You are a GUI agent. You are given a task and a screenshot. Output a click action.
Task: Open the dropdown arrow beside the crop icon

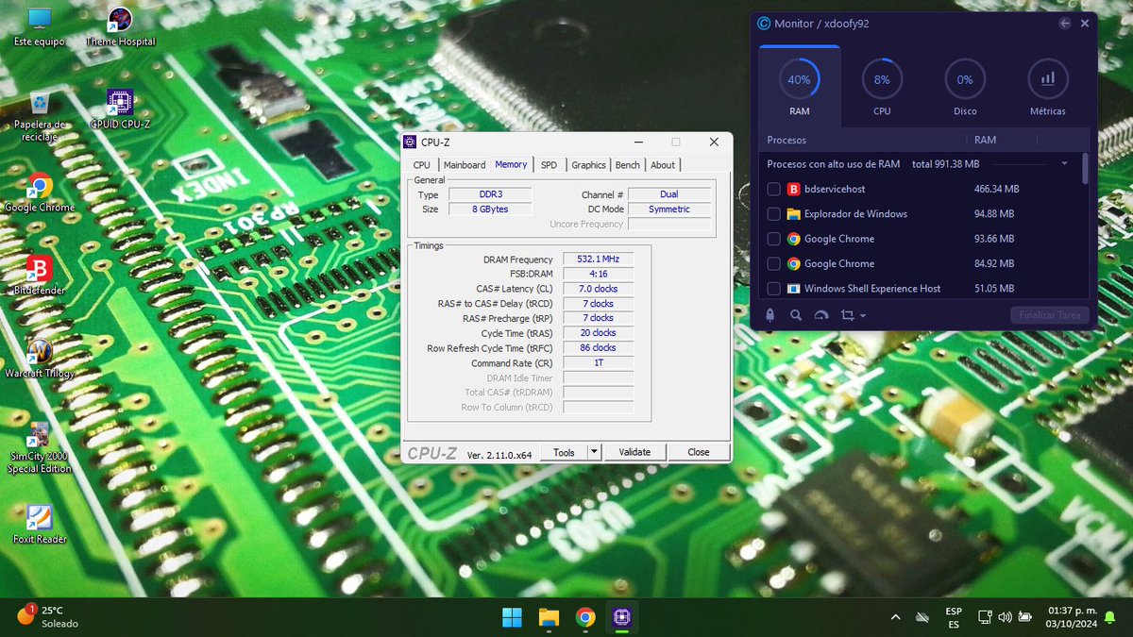click(863, 316)
